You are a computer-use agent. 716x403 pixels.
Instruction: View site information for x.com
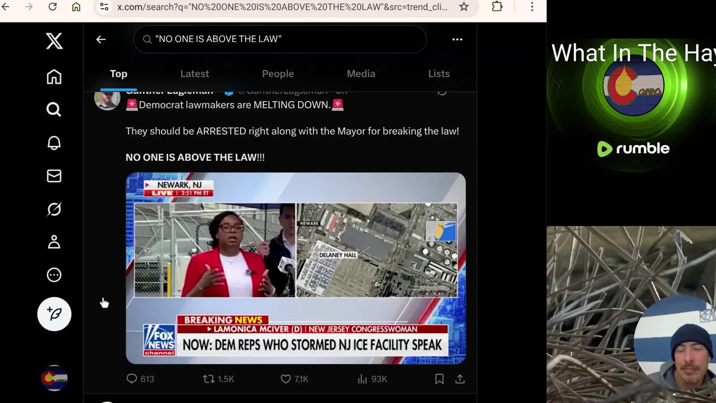click(104, 7)
